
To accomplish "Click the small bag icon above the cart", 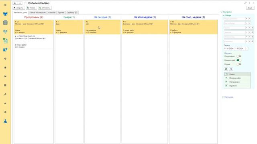I will coord(5,68).
